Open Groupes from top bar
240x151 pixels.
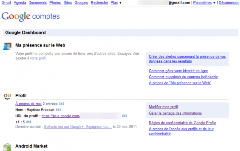[x=81, y=3]
